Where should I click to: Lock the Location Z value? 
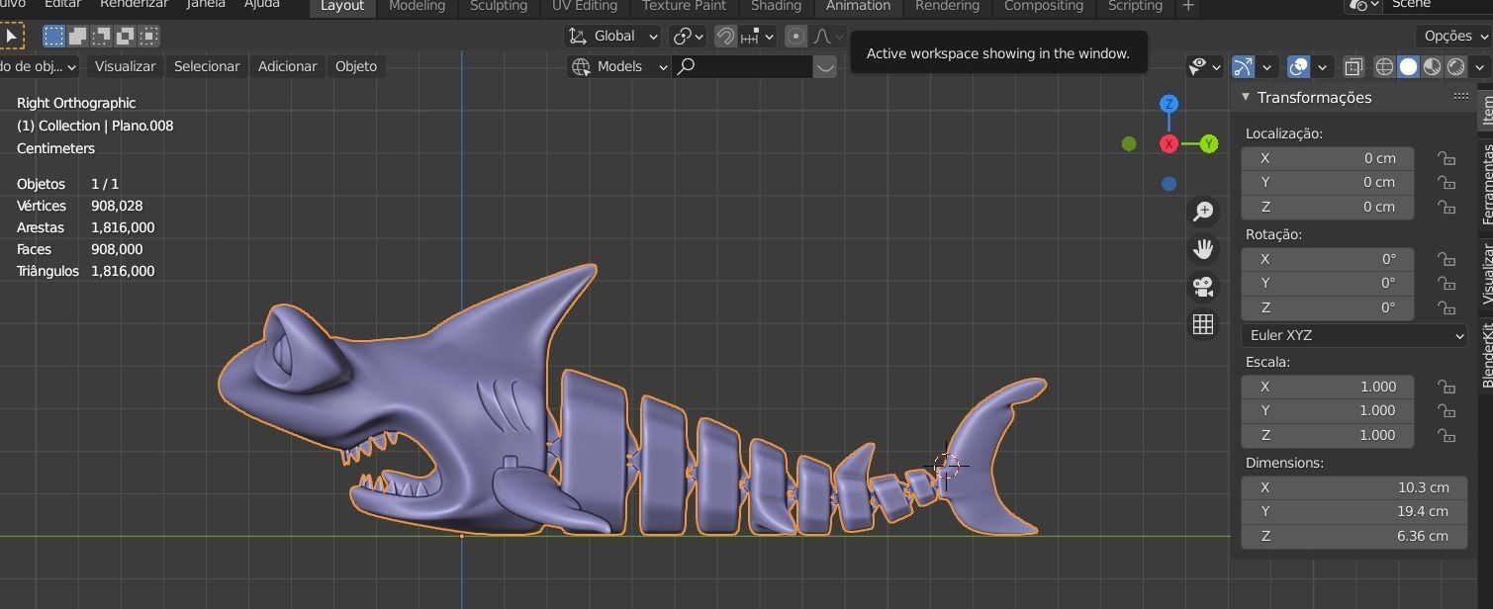tap(1446, 207)
